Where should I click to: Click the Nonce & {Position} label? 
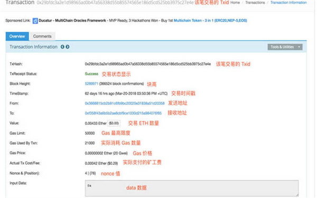pos(24,173)
